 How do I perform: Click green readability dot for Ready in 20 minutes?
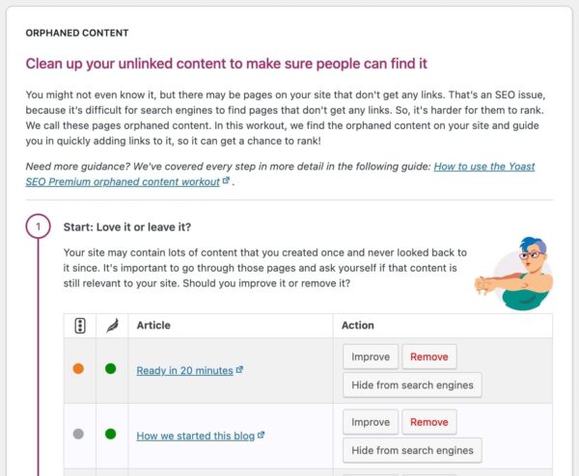(x=110, y=369)
